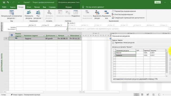Click Clear Leveling (Очистка выравнивания)
Screen dimensions: 171x96
[122, 14]
